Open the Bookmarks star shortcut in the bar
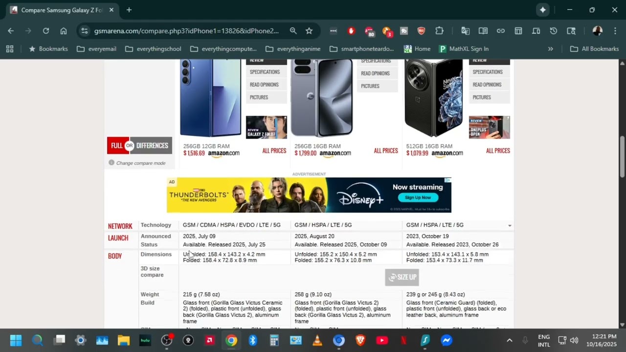The width and height of the screenshot is (626, 352). click(48, 49)
